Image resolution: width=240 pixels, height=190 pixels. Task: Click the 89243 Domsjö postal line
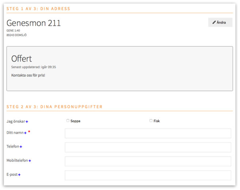point(16,35)
